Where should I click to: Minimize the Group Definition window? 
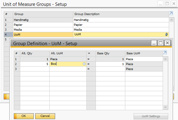point(154,43)
